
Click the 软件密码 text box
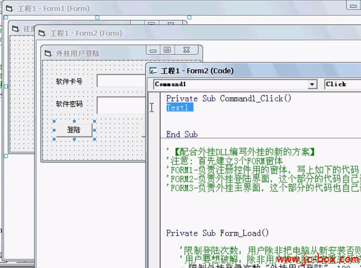coord(121,105)
